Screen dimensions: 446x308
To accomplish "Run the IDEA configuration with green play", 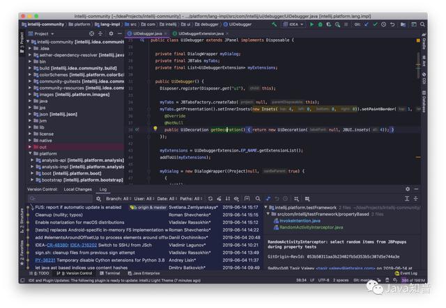I will click(312, 24).
